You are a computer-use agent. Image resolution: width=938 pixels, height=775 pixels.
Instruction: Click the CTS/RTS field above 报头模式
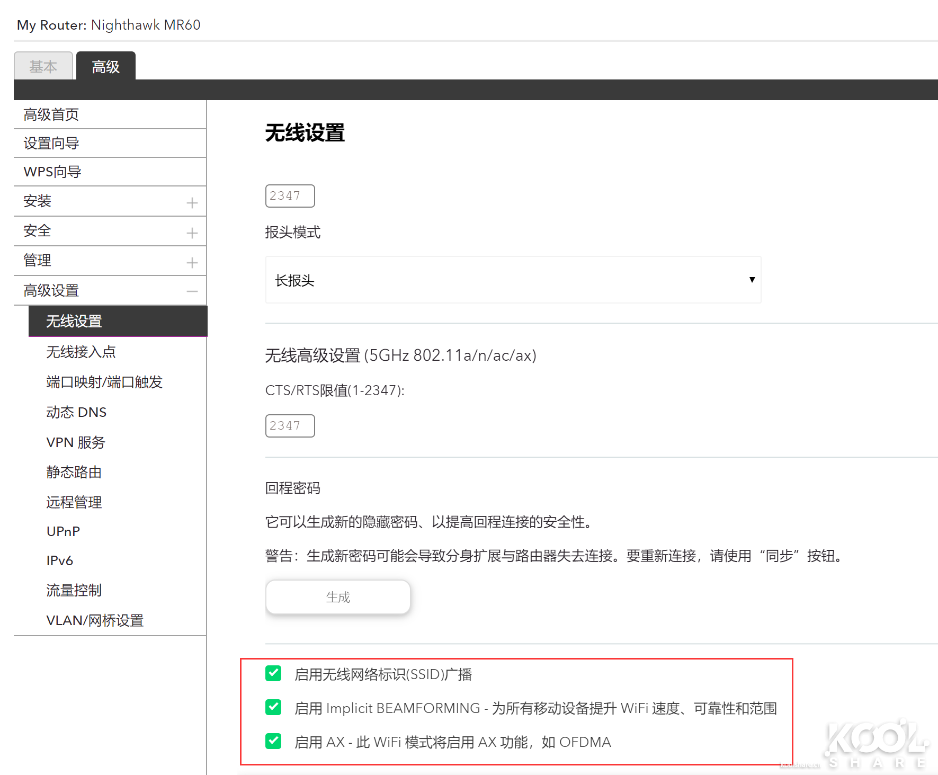coord(290,196)
